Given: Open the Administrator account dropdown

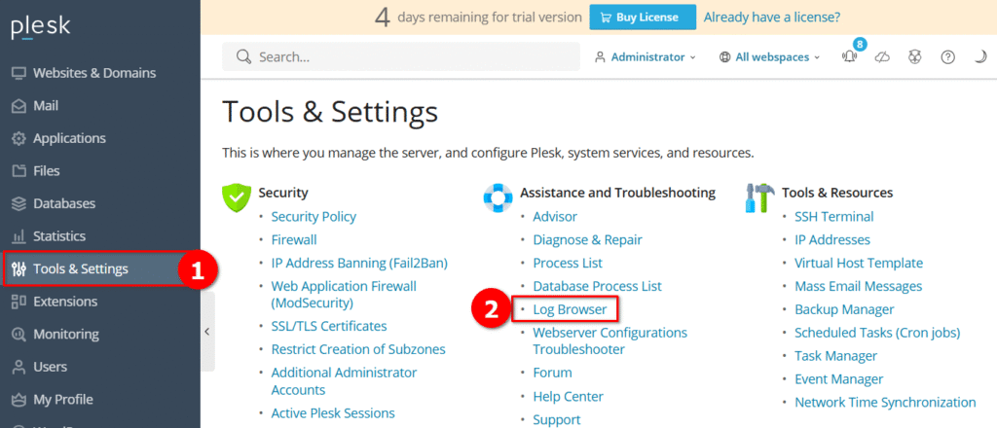Looking at the screenshot, I should [645, 57].
